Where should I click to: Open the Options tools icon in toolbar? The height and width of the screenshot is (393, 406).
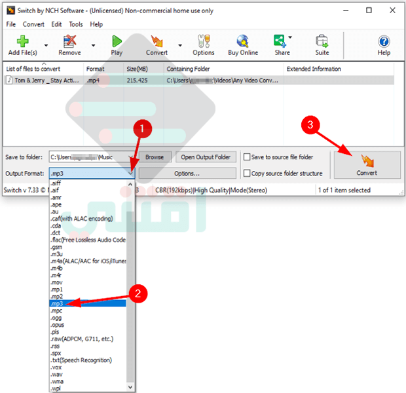tap(204, 41)
